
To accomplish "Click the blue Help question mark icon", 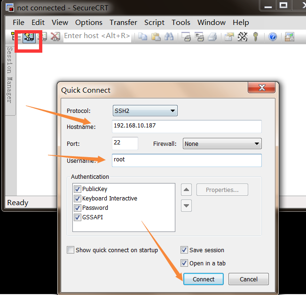I will coord(273,37).
